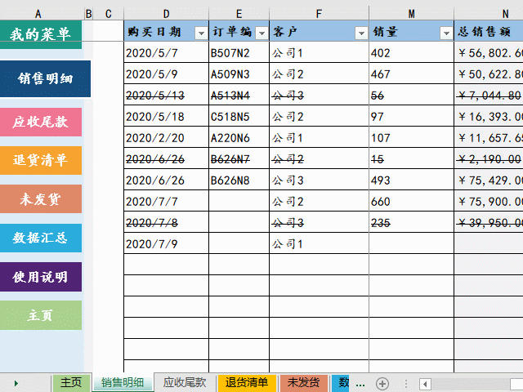
Task: Expand the 客户 filter dropdown
Action: tap(361, 33)
